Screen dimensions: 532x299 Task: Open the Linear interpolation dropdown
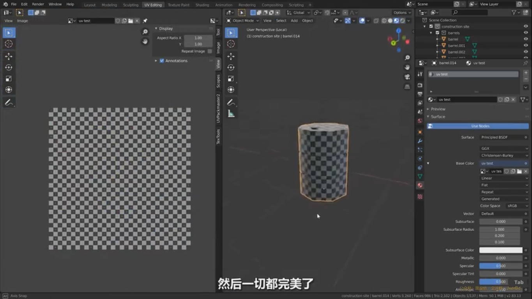[504, 178]
